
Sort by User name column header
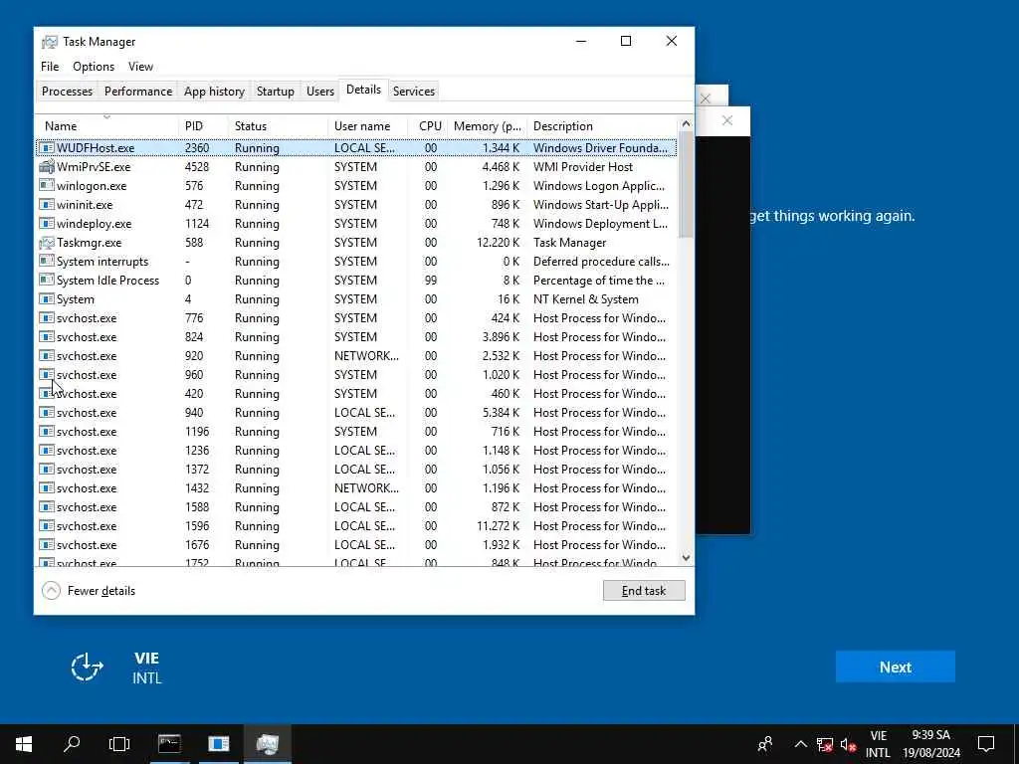click(368, 126)
